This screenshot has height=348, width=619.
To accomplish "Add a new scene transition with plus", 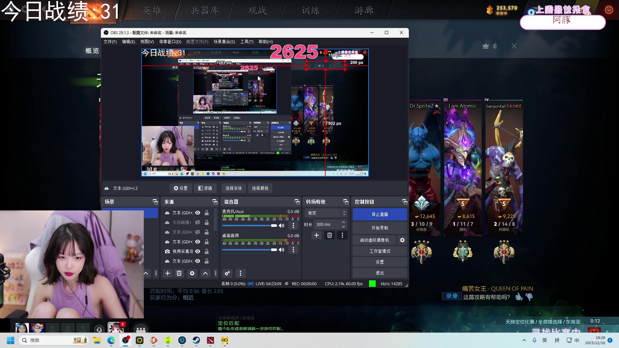I will pos(317,235).
